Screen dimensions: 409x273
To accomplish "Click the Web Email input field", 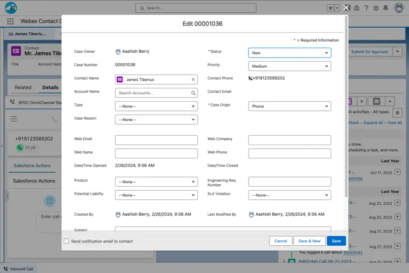I will 156,140.
